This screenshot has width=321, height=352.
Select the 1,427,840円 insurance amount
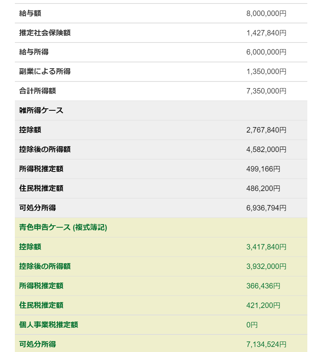(x=266, y=33)
